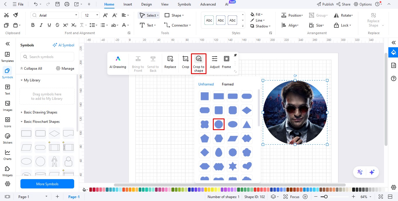Open the Templates sidebar panel
398x201 pixels.
click(x=8, y=57)
